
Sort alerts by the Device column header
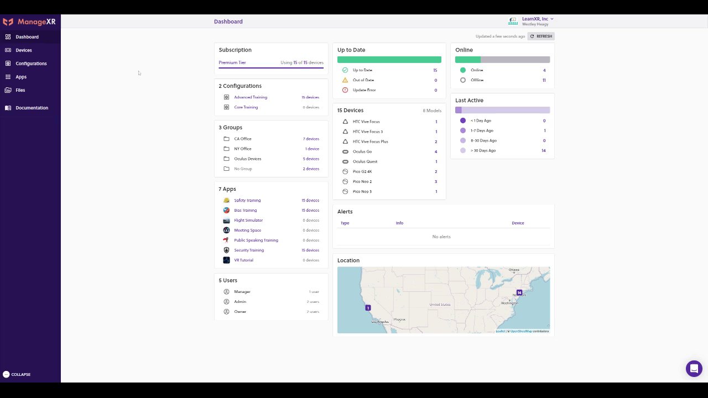click(518, 223)
